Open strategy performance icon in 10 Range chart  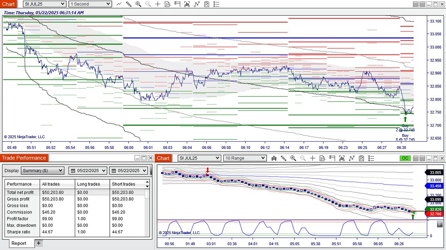[x=361, y=158]
